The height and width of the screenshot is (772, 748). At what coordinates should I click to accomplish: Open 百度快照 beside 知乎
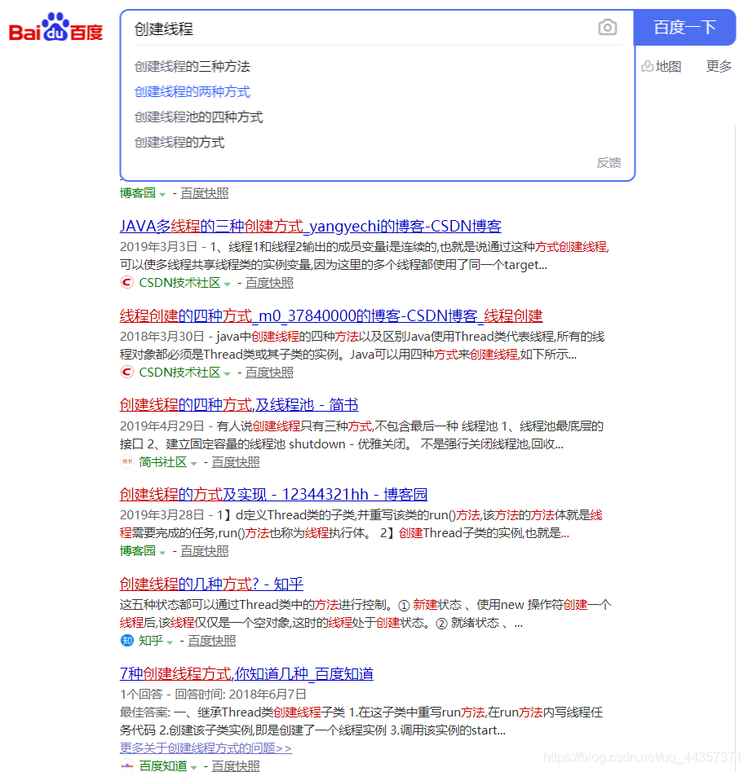coord(212,641)
